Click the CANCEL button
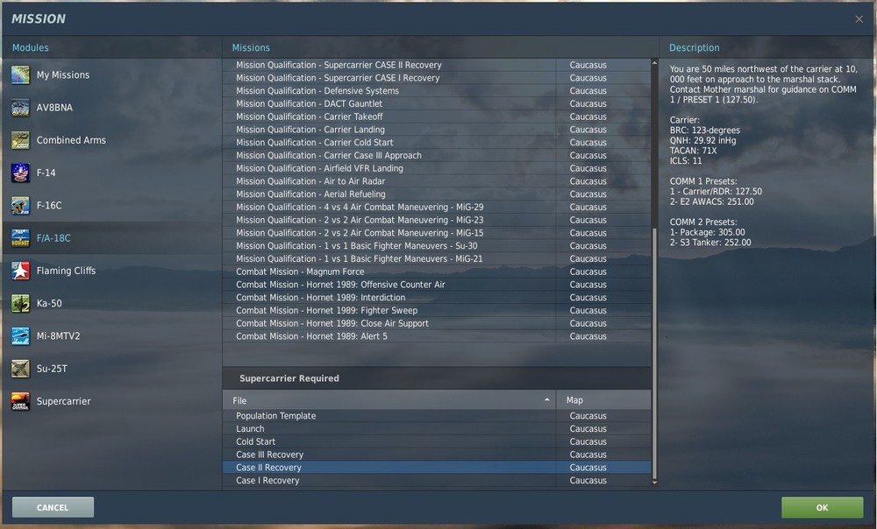The image size is (877, 529). (x=53, y=507)
